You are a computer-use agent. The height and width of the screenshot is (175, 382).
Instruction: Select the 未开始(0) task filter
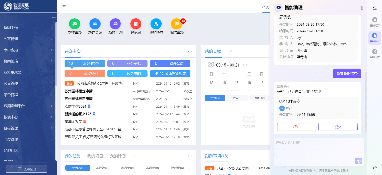click(x=102, y=168)
